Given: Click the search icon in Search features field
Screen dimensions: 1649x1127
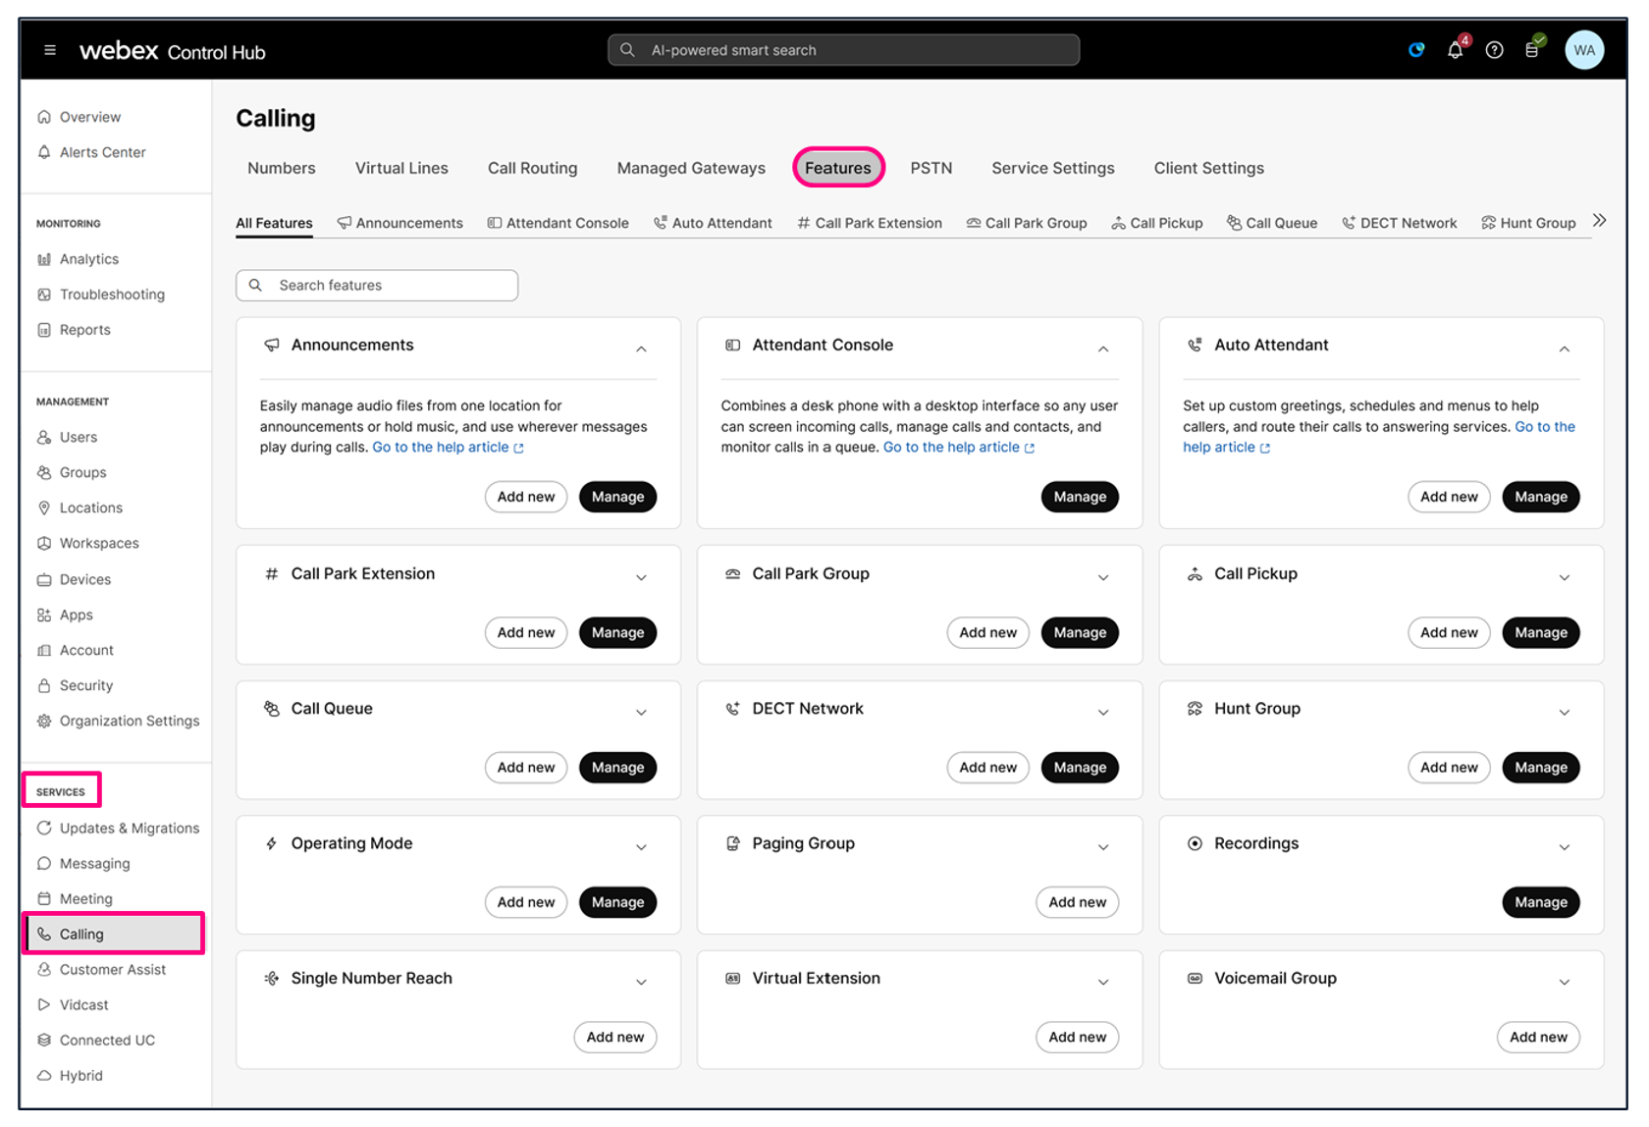Looking at the screenshot, I should [255, 285].
